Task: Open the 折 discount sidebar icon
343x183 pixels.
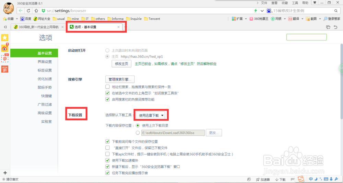Action: (5, 69)
